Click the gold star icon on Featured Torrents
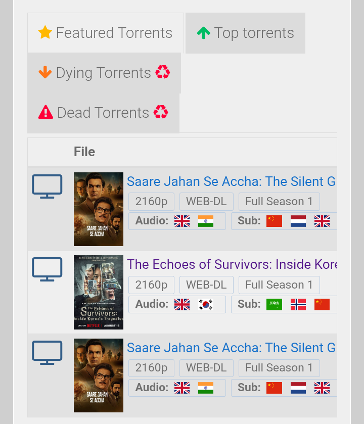Image resolution: width=364 pixels, height=424 pixels. click(45, 32)
